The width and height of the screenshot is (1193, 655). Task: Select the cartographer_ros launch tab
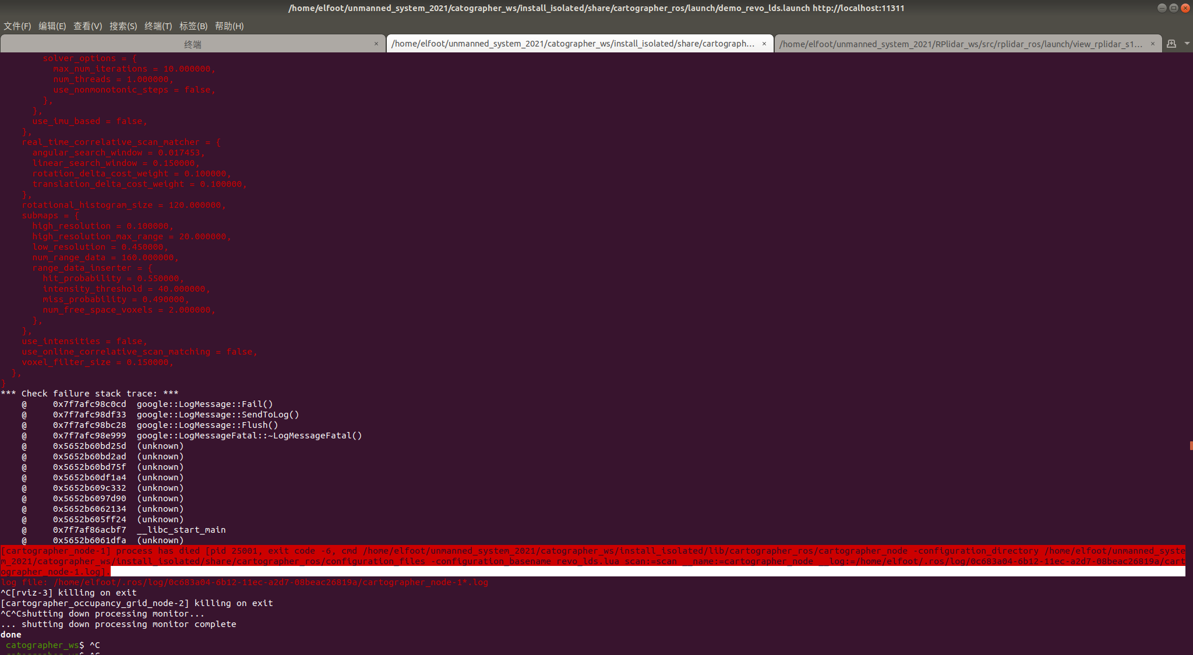coord(573,44)
